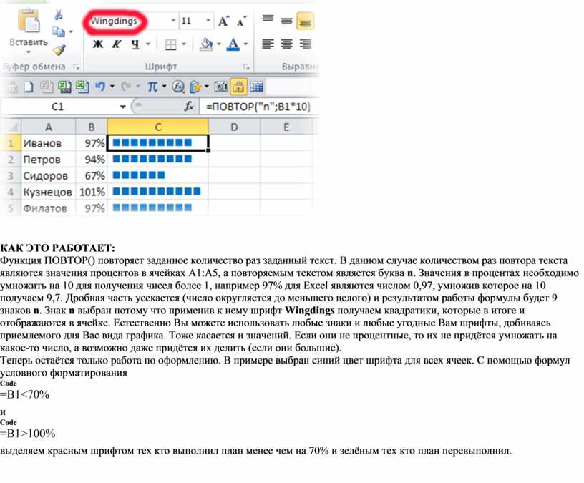Open the Шрифт group dialog launcher

click(246, 67)
